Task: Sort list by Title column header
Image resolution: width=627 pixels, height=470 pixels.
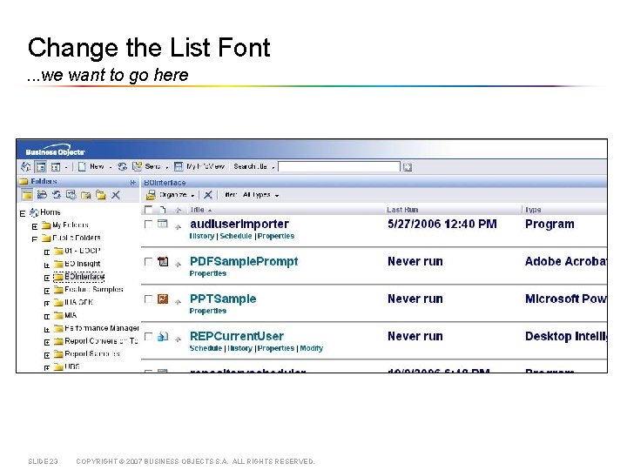Action: 198,210
